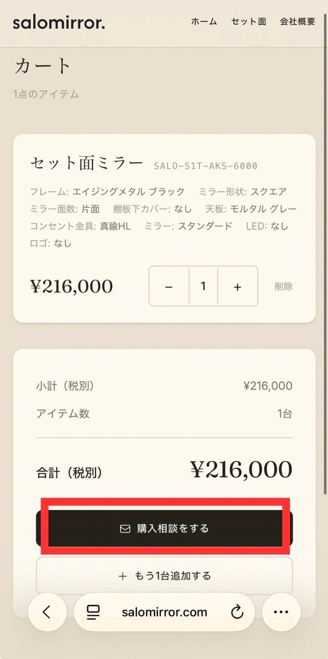Go to ホーム in the top navigation
The image size is (328, 659).
pyautogui.click(x=204, y=22)
